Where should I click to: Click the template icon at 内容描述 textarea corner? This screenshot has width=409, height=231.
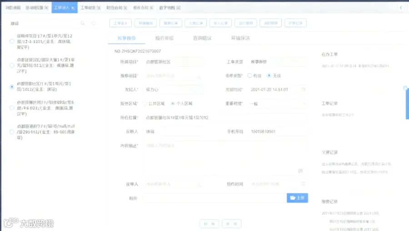click(x=300, y=171)
